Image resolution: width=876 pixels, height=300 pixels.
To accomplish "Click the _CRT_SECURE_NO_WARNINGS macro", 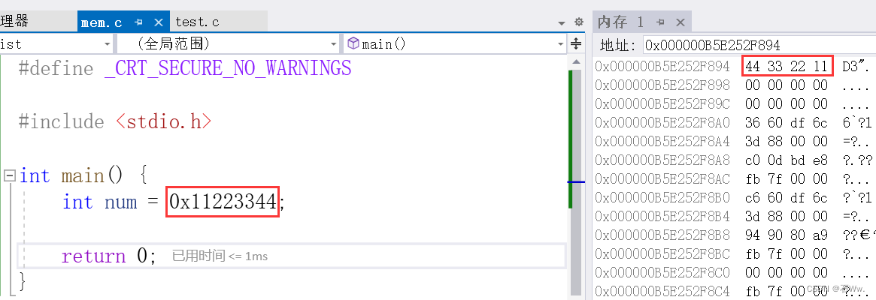I will tap(228, 68).
